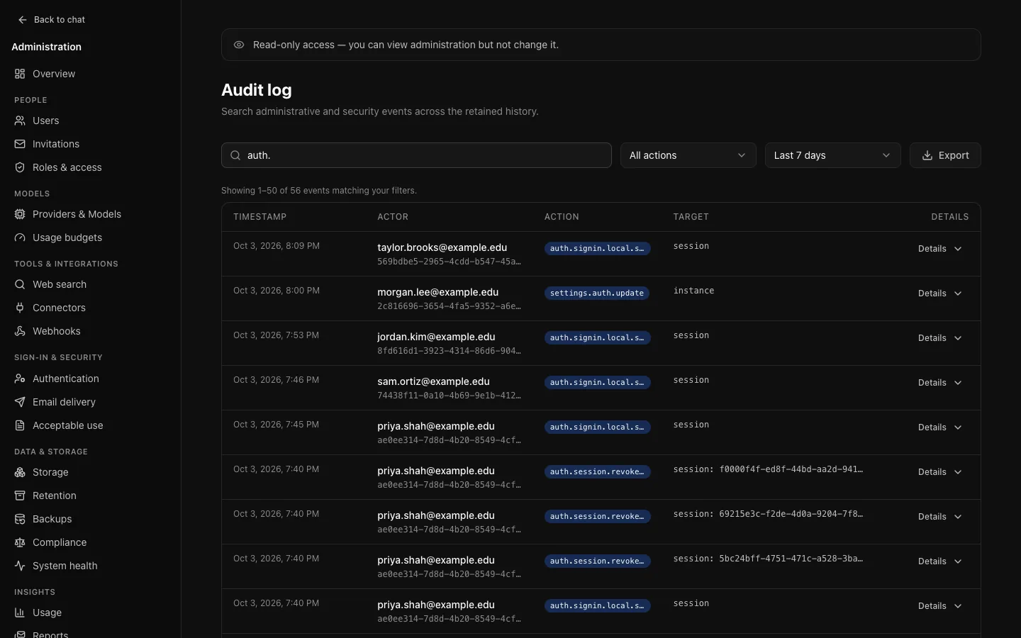Expand Details for session 69215e3c revoke event
The image size is (1021, 638).
tap(939, 517)
